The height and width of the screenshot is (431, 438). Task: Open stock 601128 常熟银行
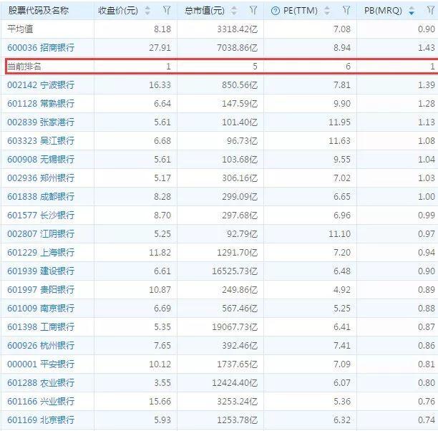pos(41,103)
